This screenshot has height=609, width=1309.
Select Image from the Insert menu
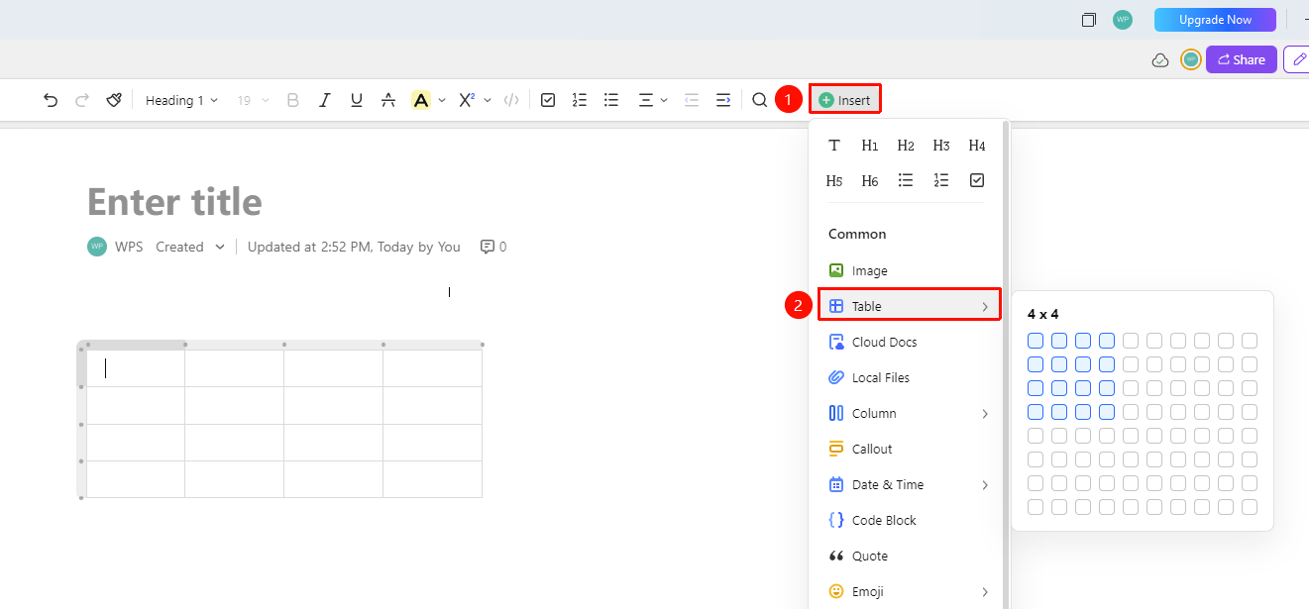[x=909, y=271]
